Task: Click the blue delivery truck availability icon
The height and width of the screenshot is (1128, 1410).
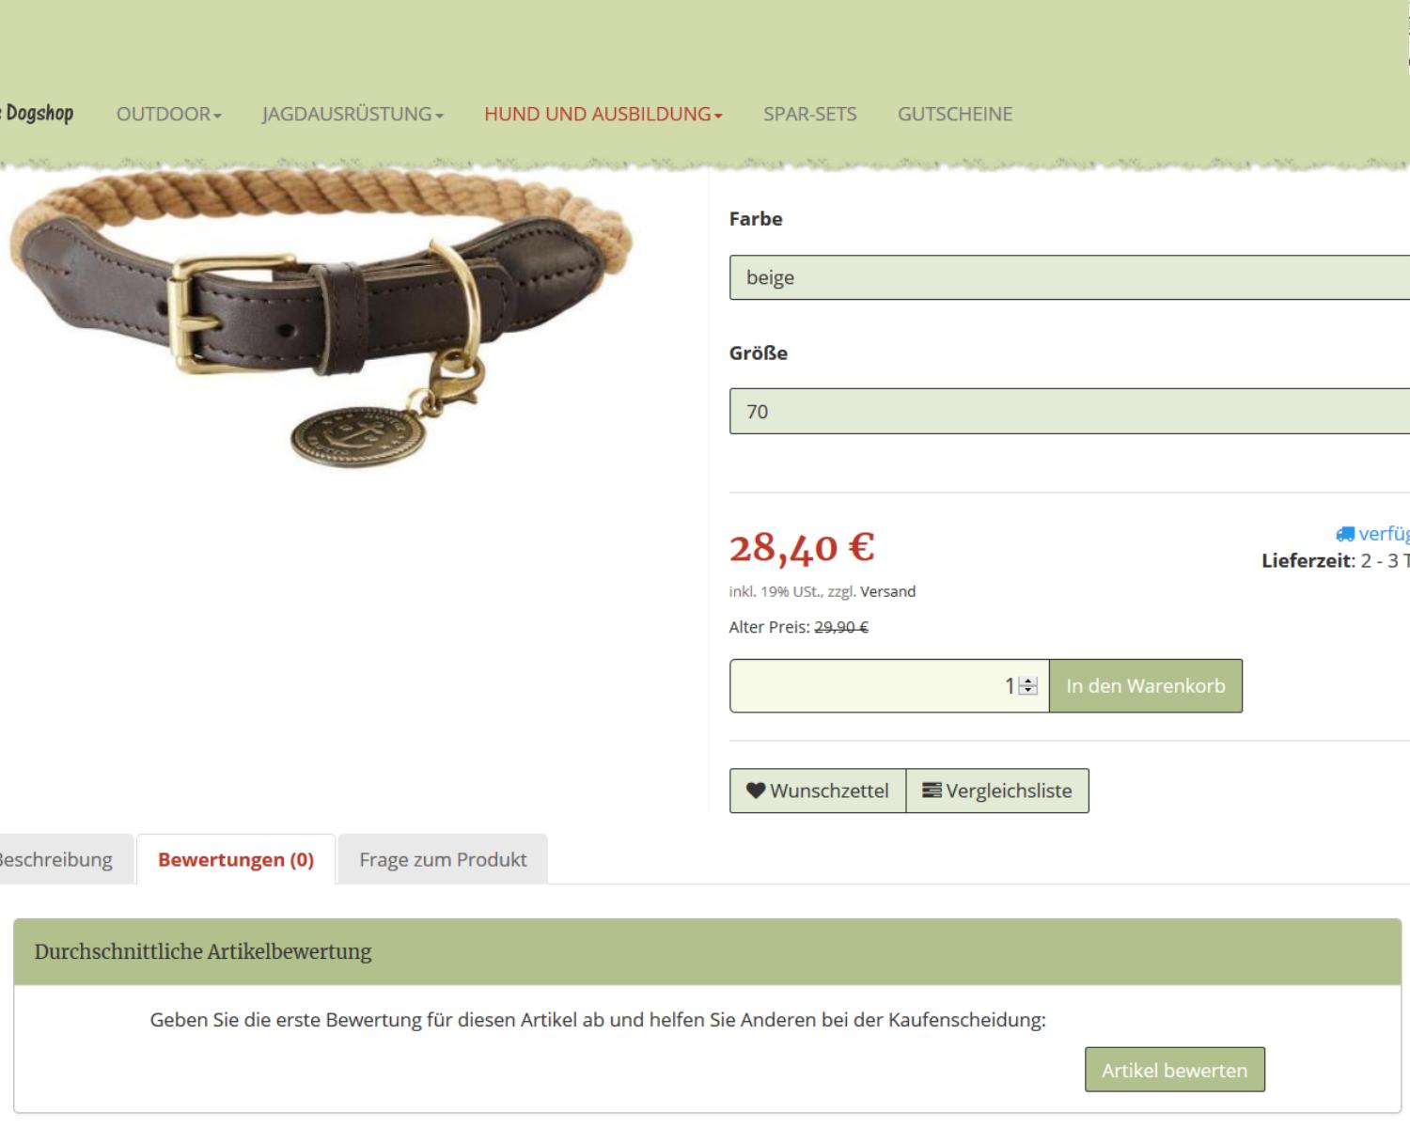Action: [1345, 534]
